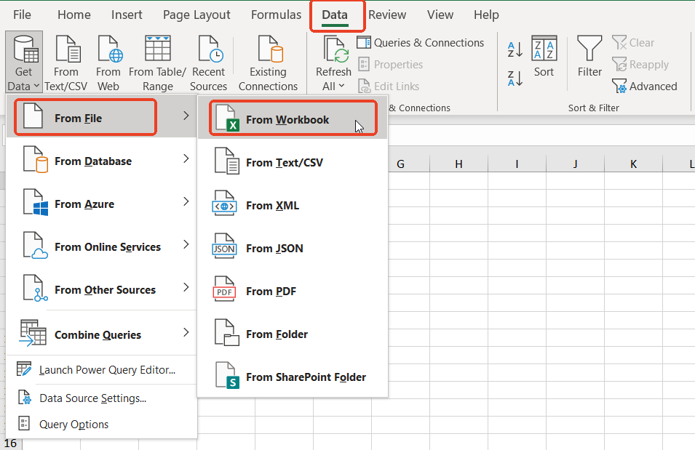
Task: Select From Text/CSV in submenu
Action: [x=293, y=162]
